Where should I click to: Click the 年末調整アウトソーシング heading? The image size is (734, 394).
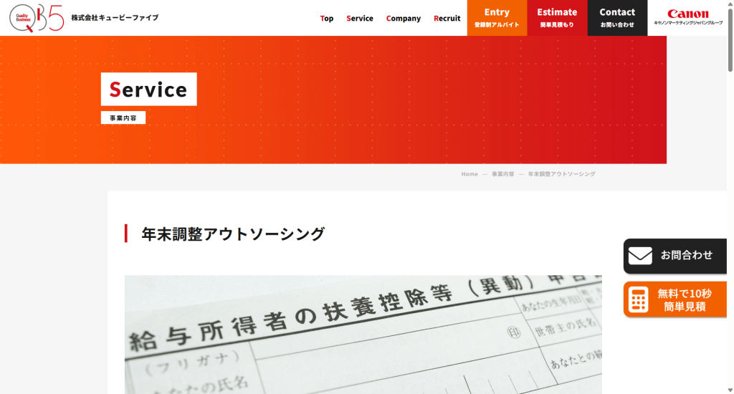(233, 234)
